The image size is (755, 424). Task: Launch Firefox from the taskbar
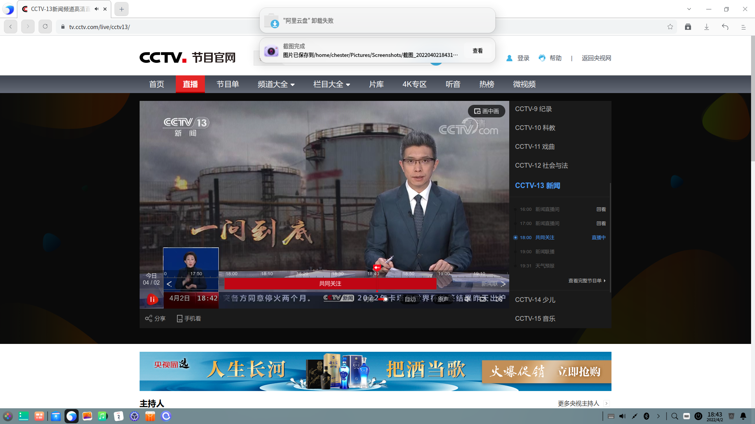(72, 416)
